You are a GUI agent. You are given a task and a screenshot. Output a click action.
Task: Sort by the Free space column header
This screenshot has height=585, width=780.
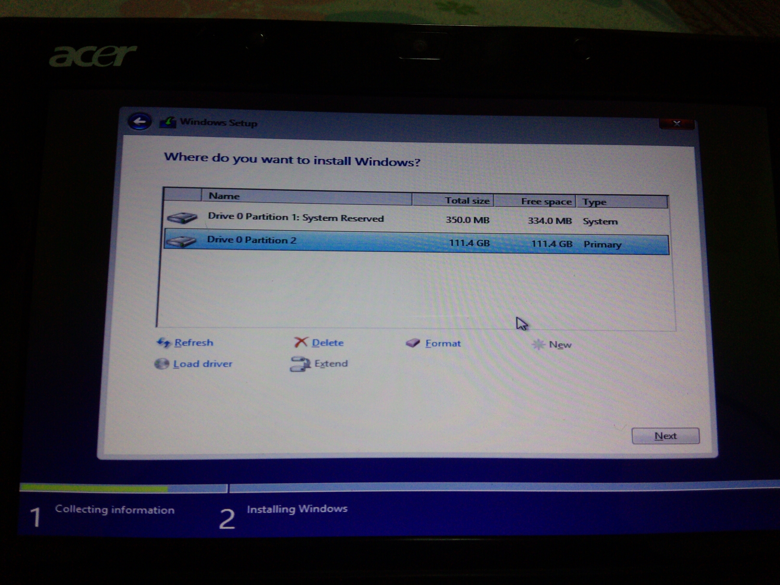pos(535,201)
